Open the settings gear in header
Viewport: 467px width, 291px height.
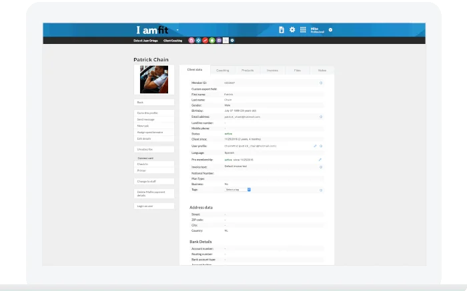click(x=292, y=30)
